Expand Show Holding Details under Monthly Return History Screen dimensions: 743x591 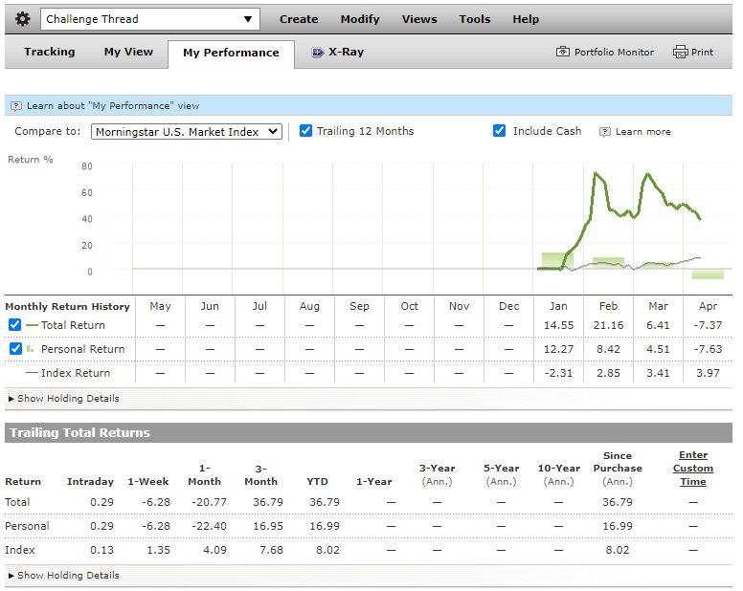coord(63,399)
